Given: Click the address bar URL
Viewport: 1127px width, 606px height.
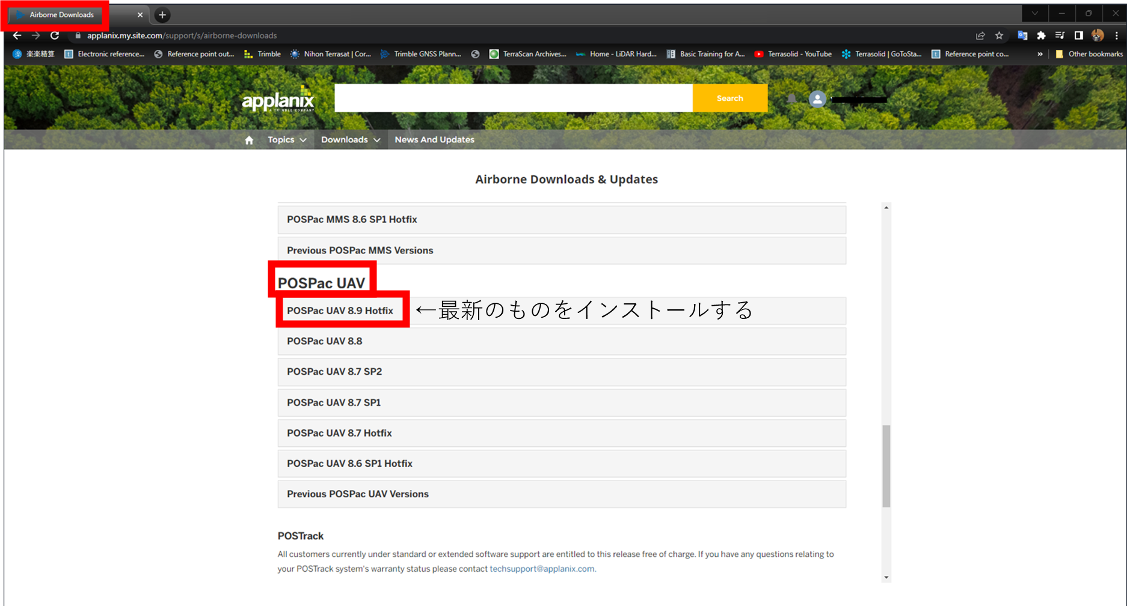Looking at the screenshot, I should click(182, 35).
